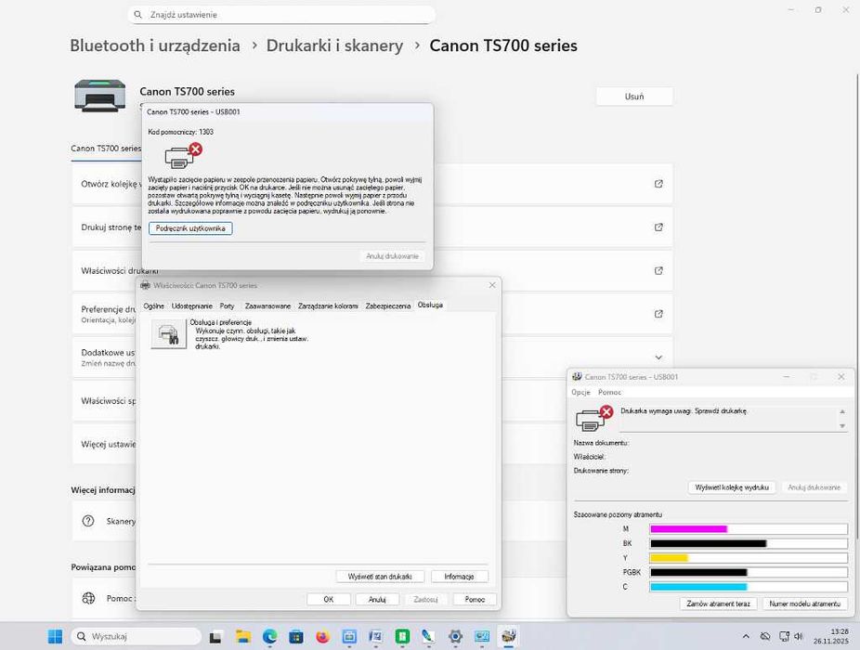The width and height of the screenshot is (860, 650).
Task: Click the Canon TS700 printer image in Settings
Action: [99, 96]
